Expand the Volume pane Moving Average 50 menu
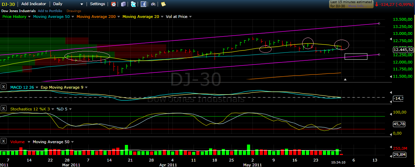Image resolution: width=415 pixels, height=167 pixels. [72, 142]
